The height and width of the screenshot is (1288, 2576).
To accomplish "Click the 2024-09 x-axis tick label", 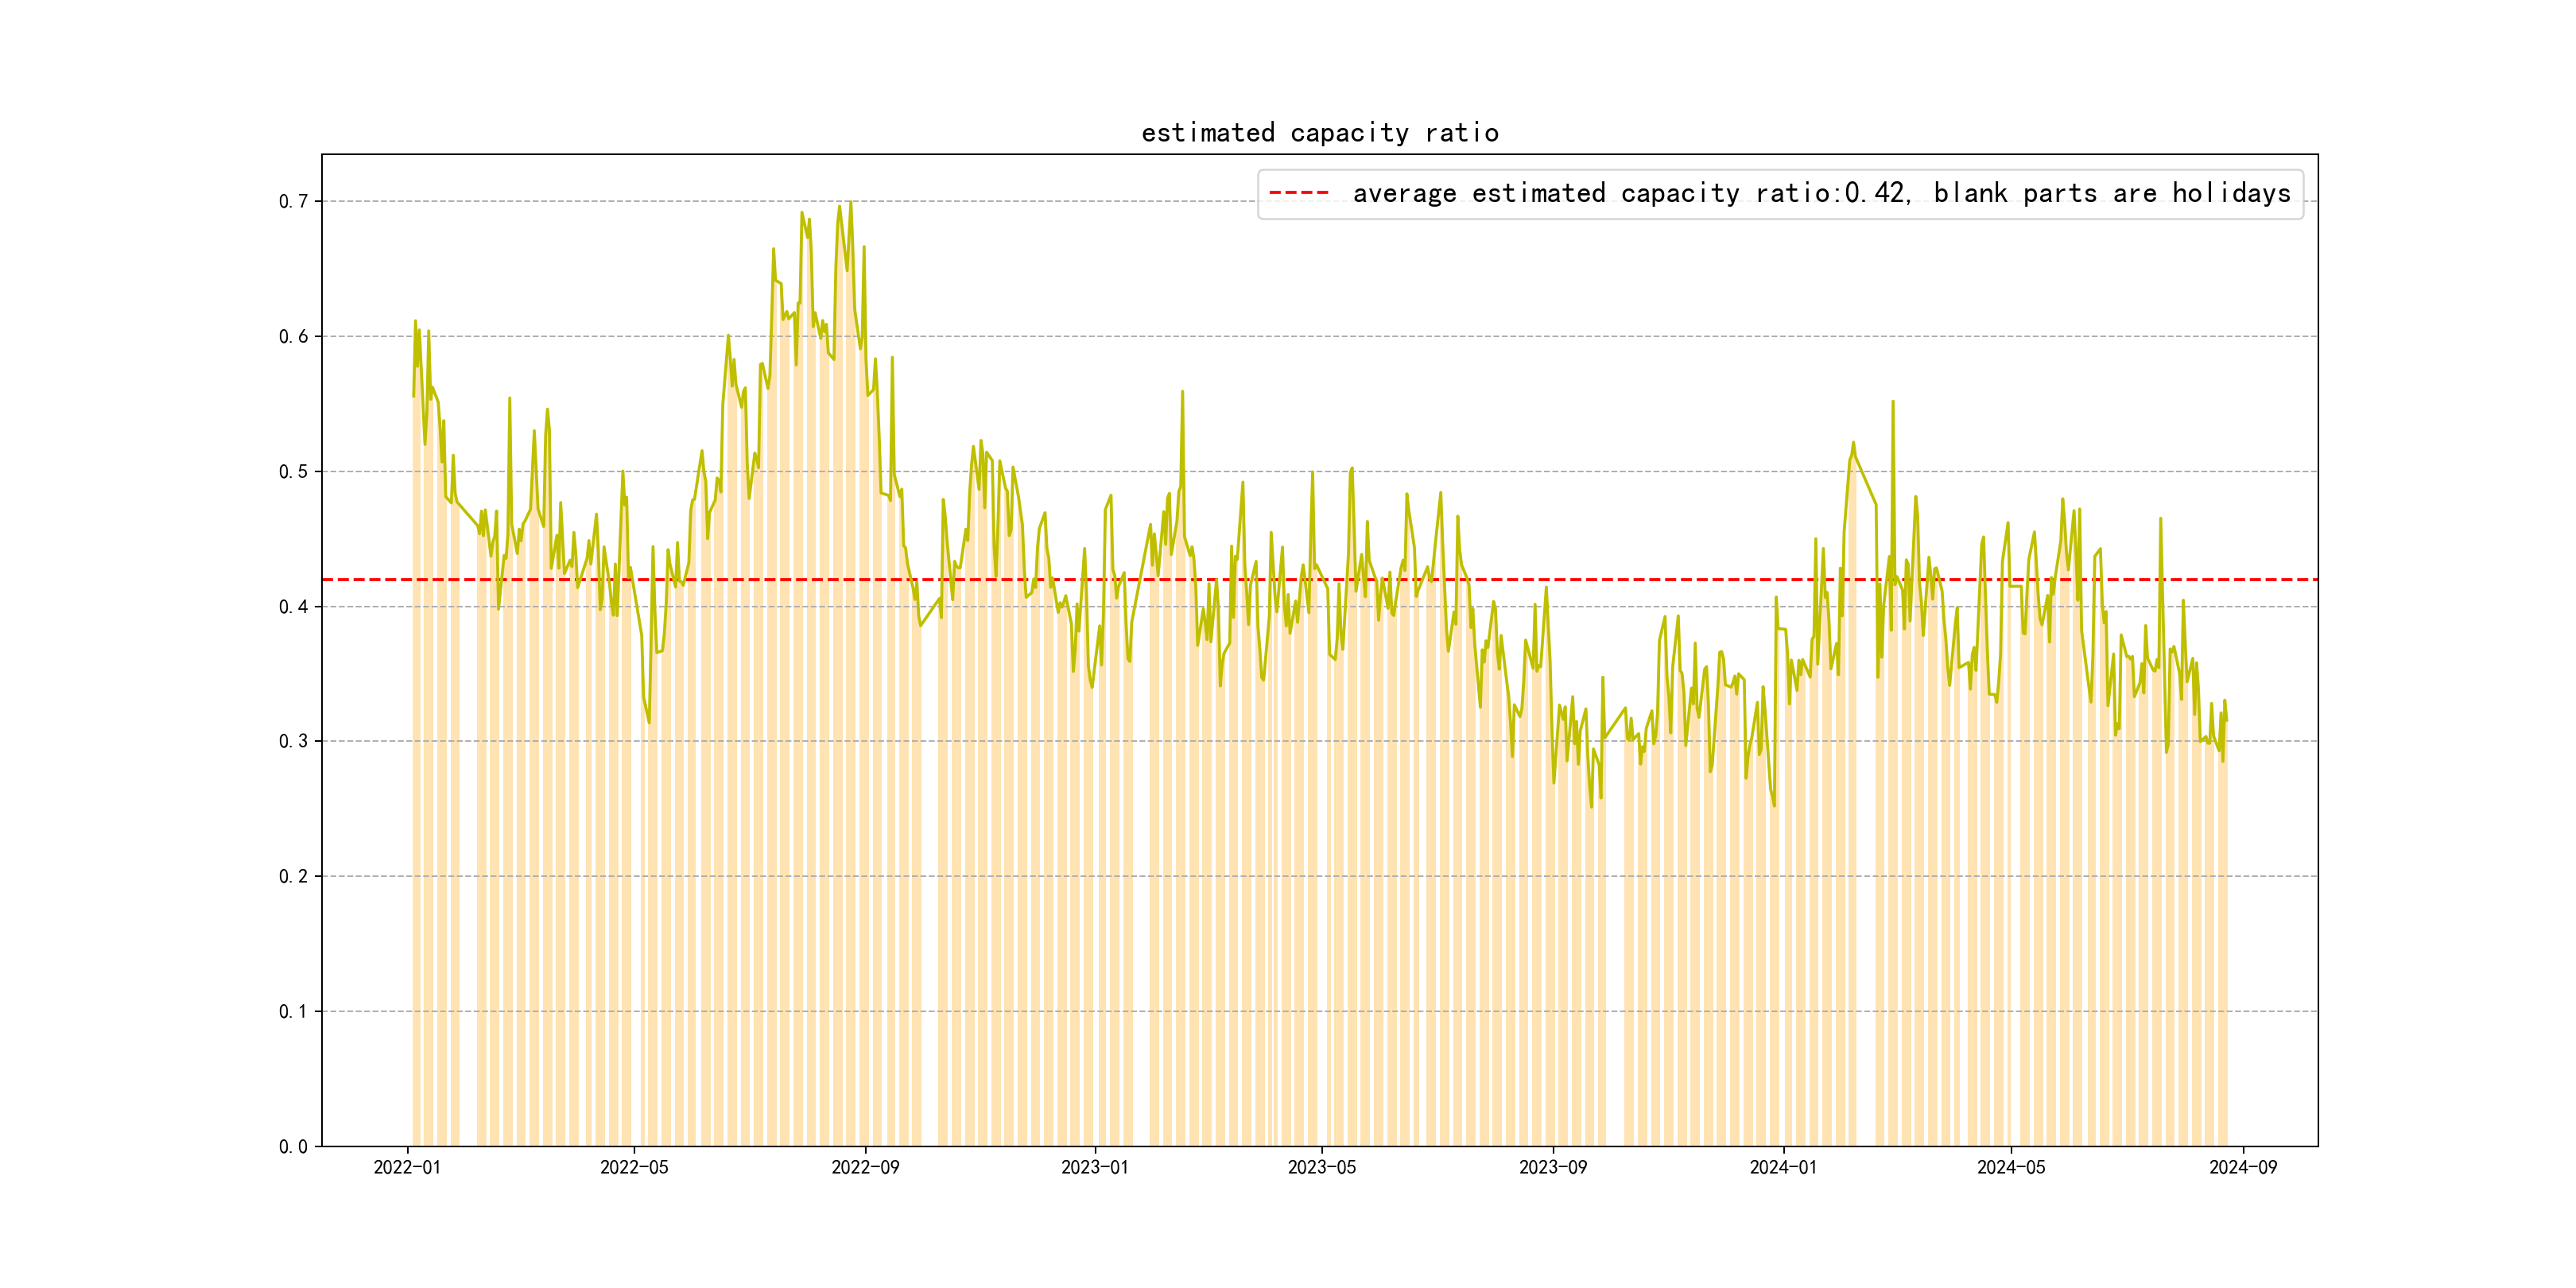I will (2242, 1167).
